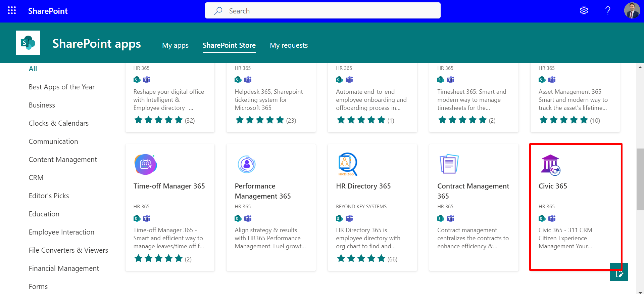
Task: Select the All category filter
Action: (x=33, y=69)
